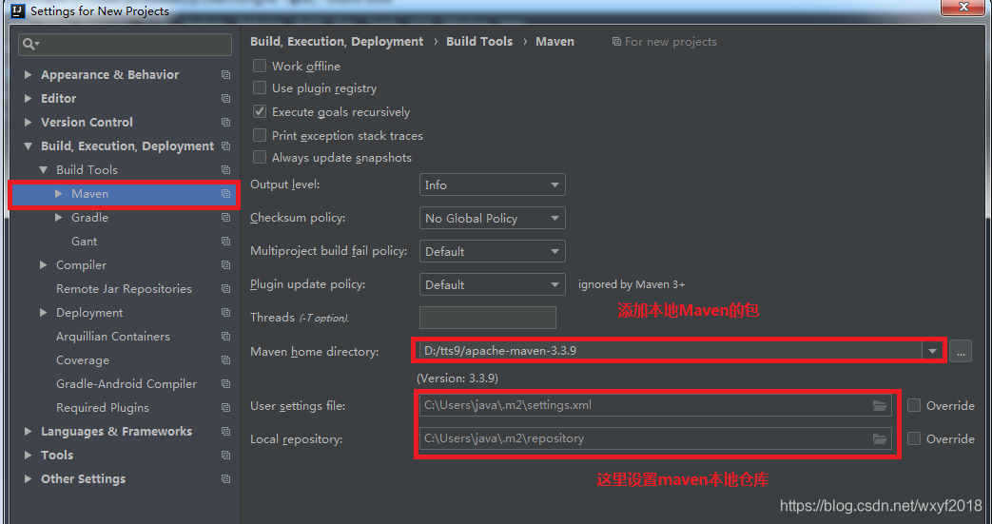Click project-level icon beside Compiler

click(x=225, y=265)
